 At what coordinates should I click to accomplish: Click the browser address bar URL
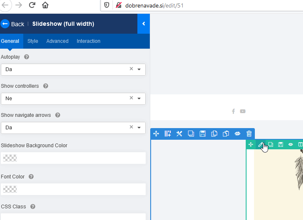point(154,5)
